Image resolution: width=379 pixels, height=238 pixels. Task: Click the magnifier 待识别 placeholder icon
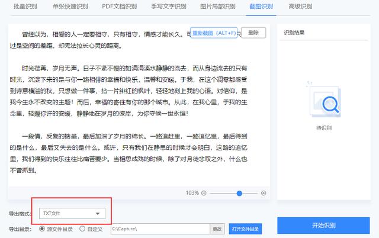point(325,101)
